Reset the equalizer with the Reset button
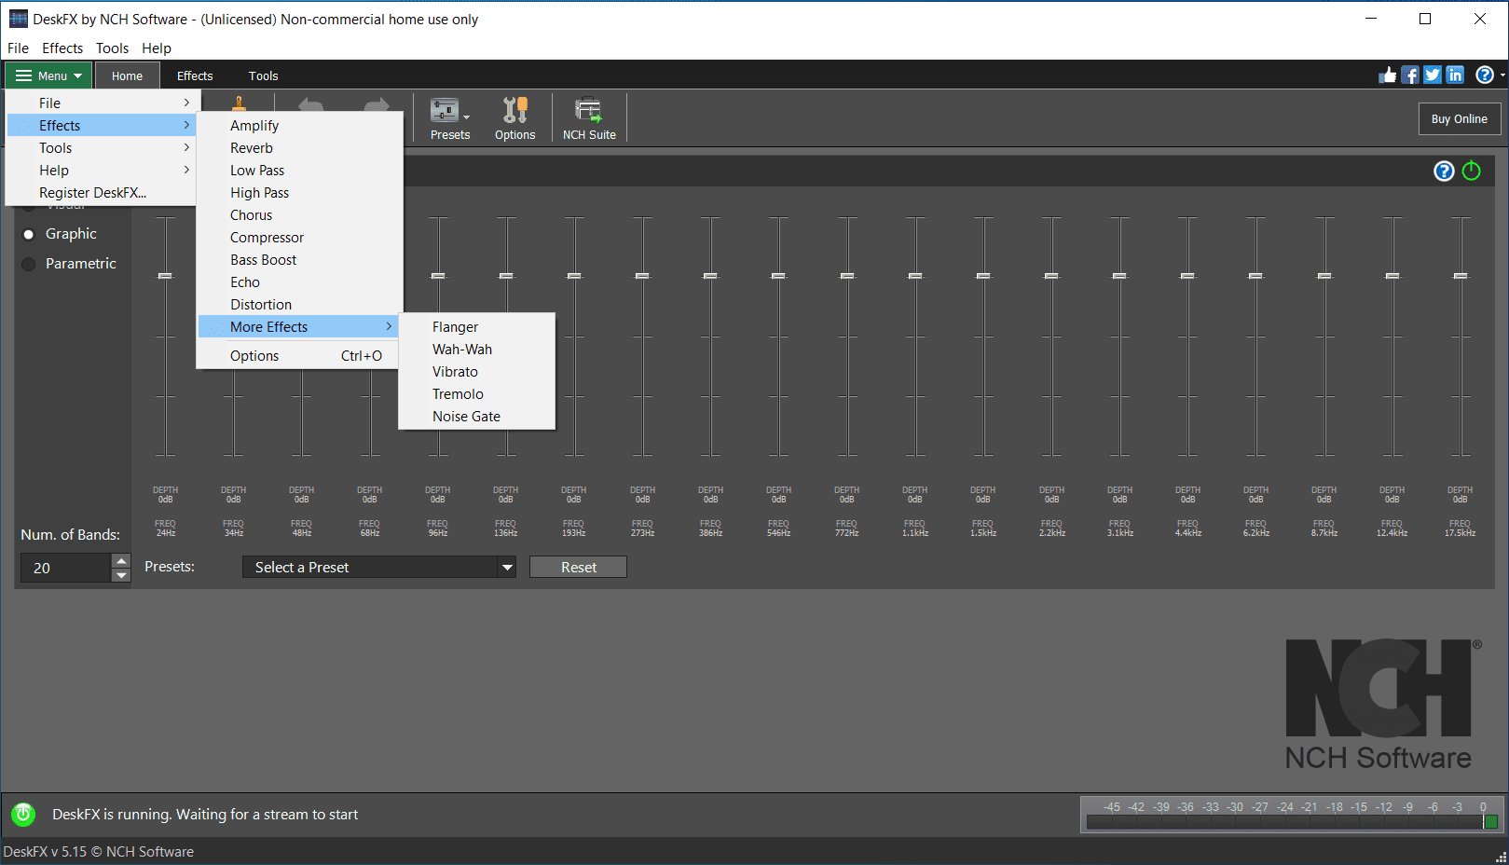Image resolution: width=1509 pixels, height=865 pixels. [578, 568]
